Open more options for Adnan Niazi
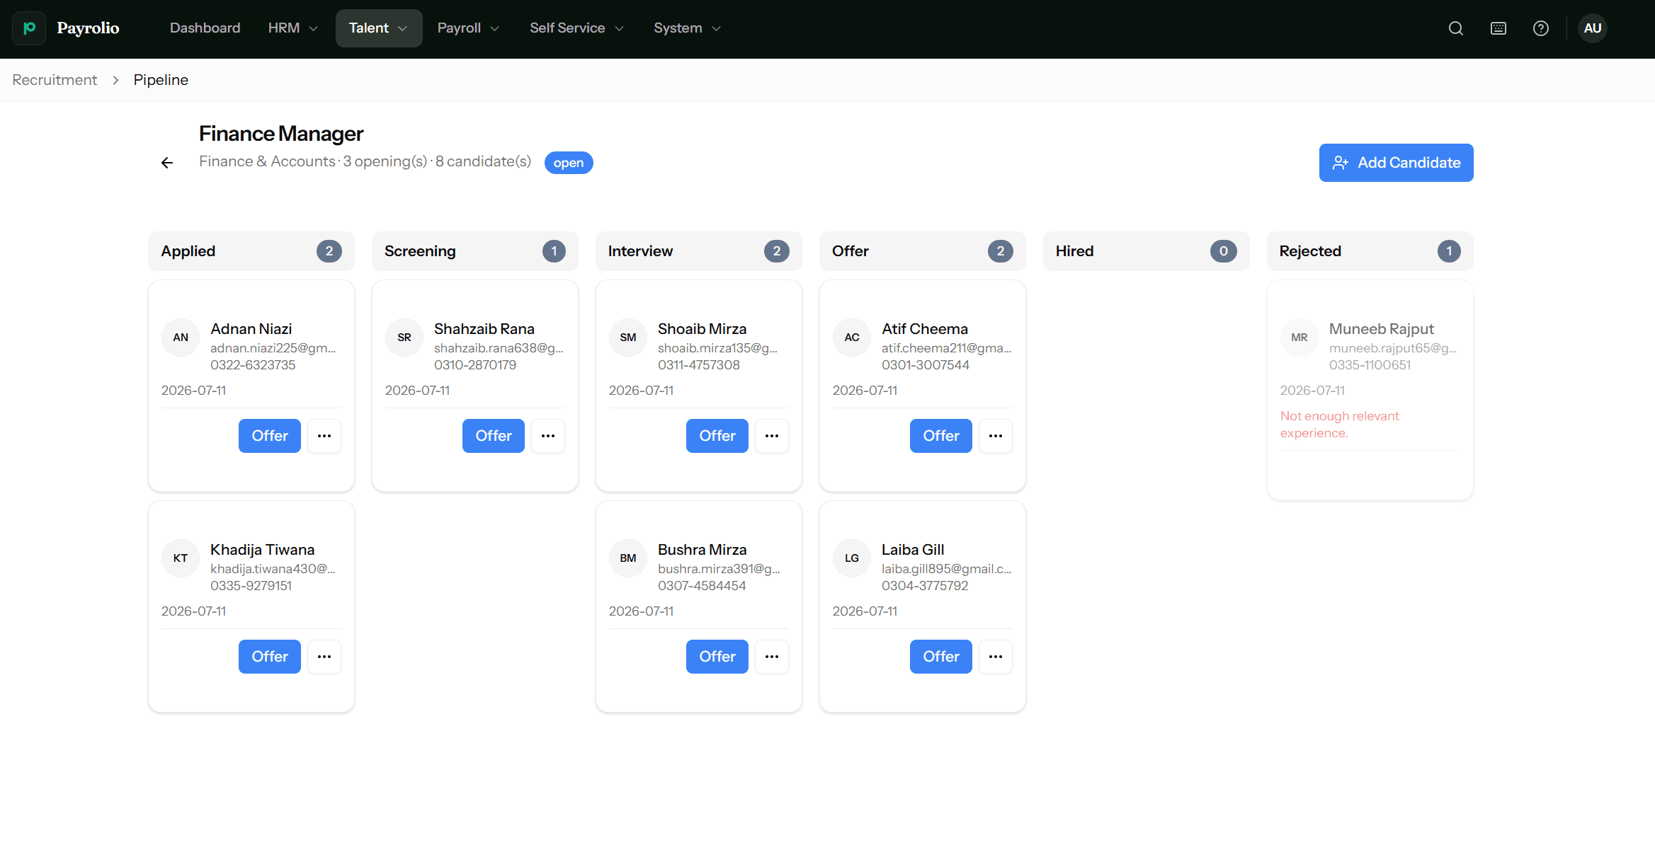This screenshot has width=1655, height=847. (324, 436)
